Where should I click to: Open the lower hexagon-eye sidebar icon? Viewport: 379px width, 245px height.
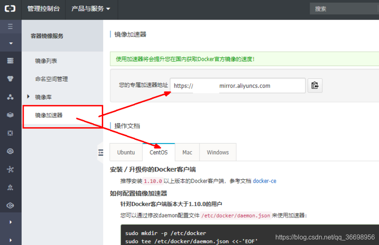(10, 205)
